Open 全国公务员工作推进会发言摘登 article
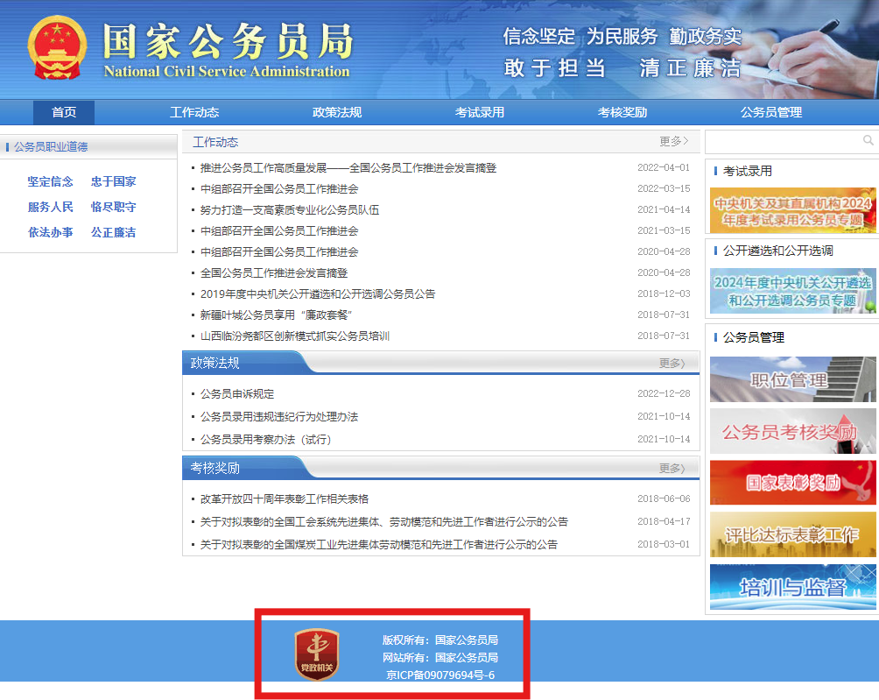This screenshot has width=879, height=700. (x=273, y=273)
